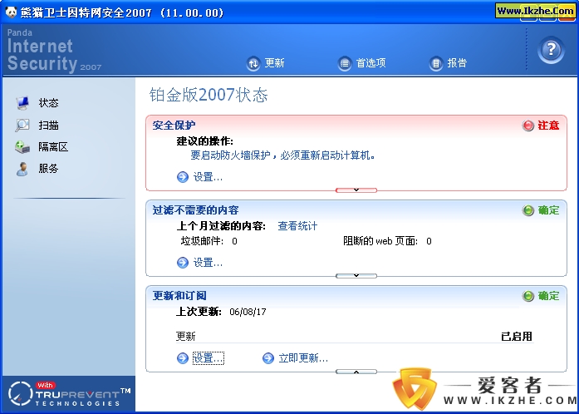Expand the 过滤不需要的内容 panel chevron

(x=356, y=275)
